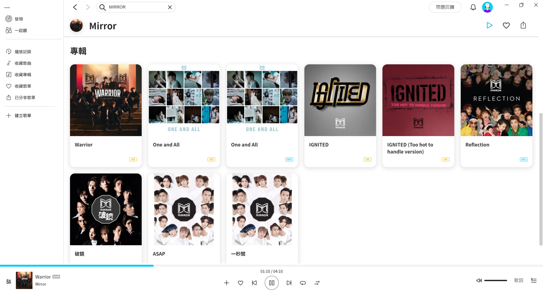This screenshot has width=543, height=293.
Task: Open 收藏歌曲 saved songs
Action: point(18,63)
